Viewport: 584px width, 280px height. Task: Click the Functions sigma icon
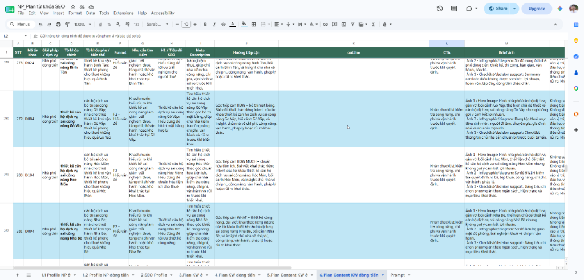click(373, 24)
